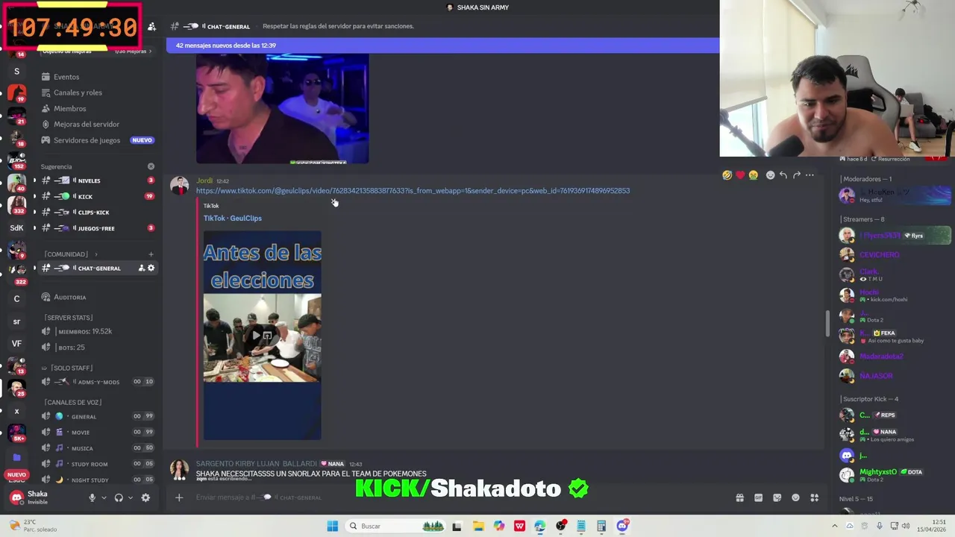The image size is (955, 537).
Task: Open Canales y roles in sidebar
Action: tap(78, 92)
